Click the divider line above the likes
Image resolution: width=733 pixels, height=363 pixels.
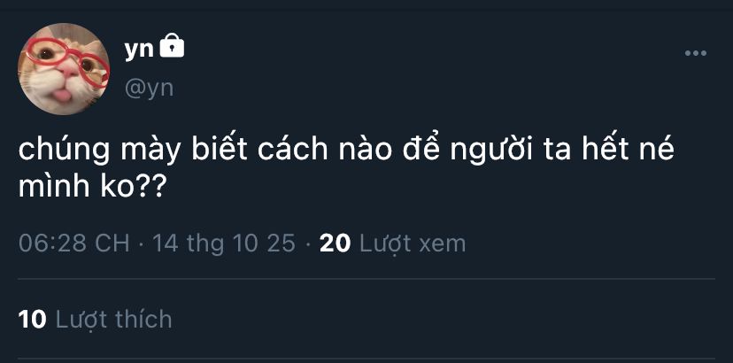(366, 280)
